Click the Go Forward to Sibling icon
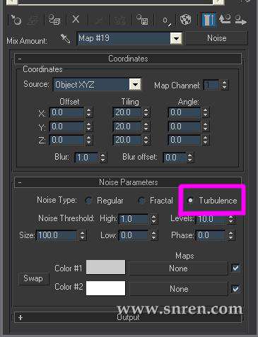 [240, 20]
